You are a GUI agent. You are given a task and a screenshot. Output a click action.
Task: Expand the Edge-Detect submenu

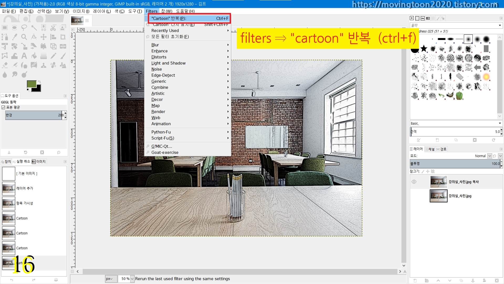pos(188,75)
